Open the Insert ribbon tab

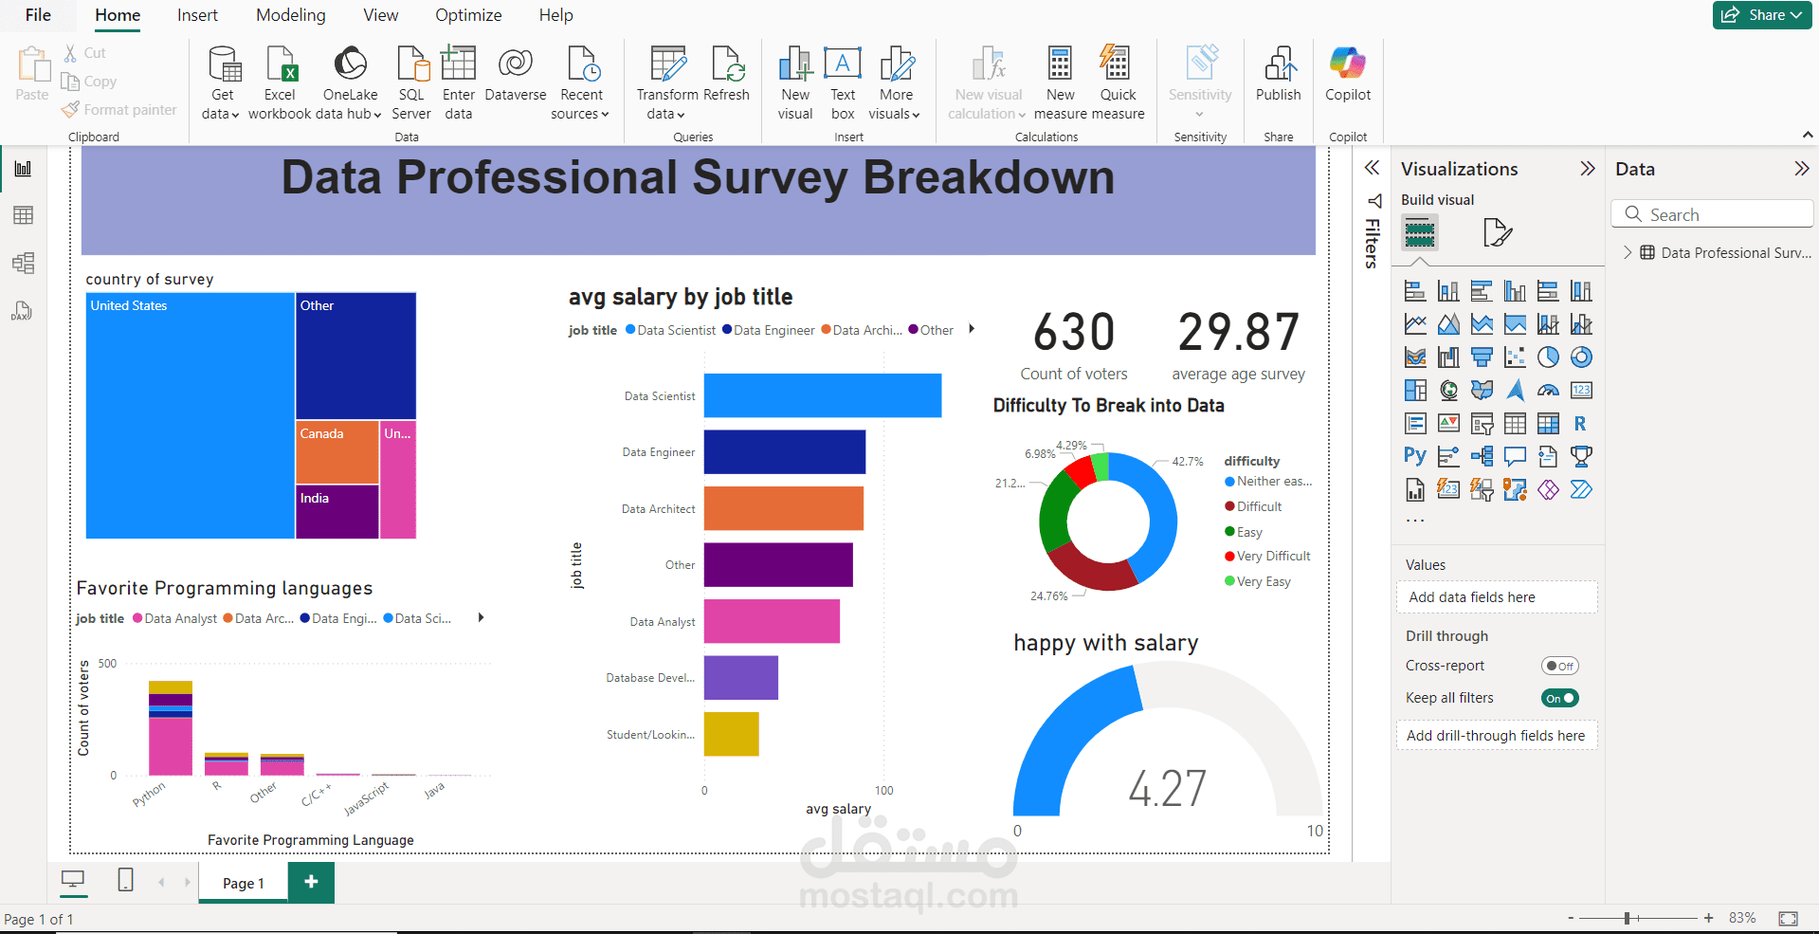[197, 15]
